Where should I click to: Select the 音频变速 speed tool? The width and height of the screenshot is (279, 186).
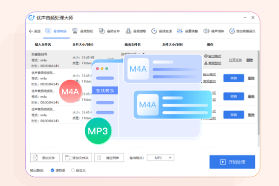pos(162,31)
